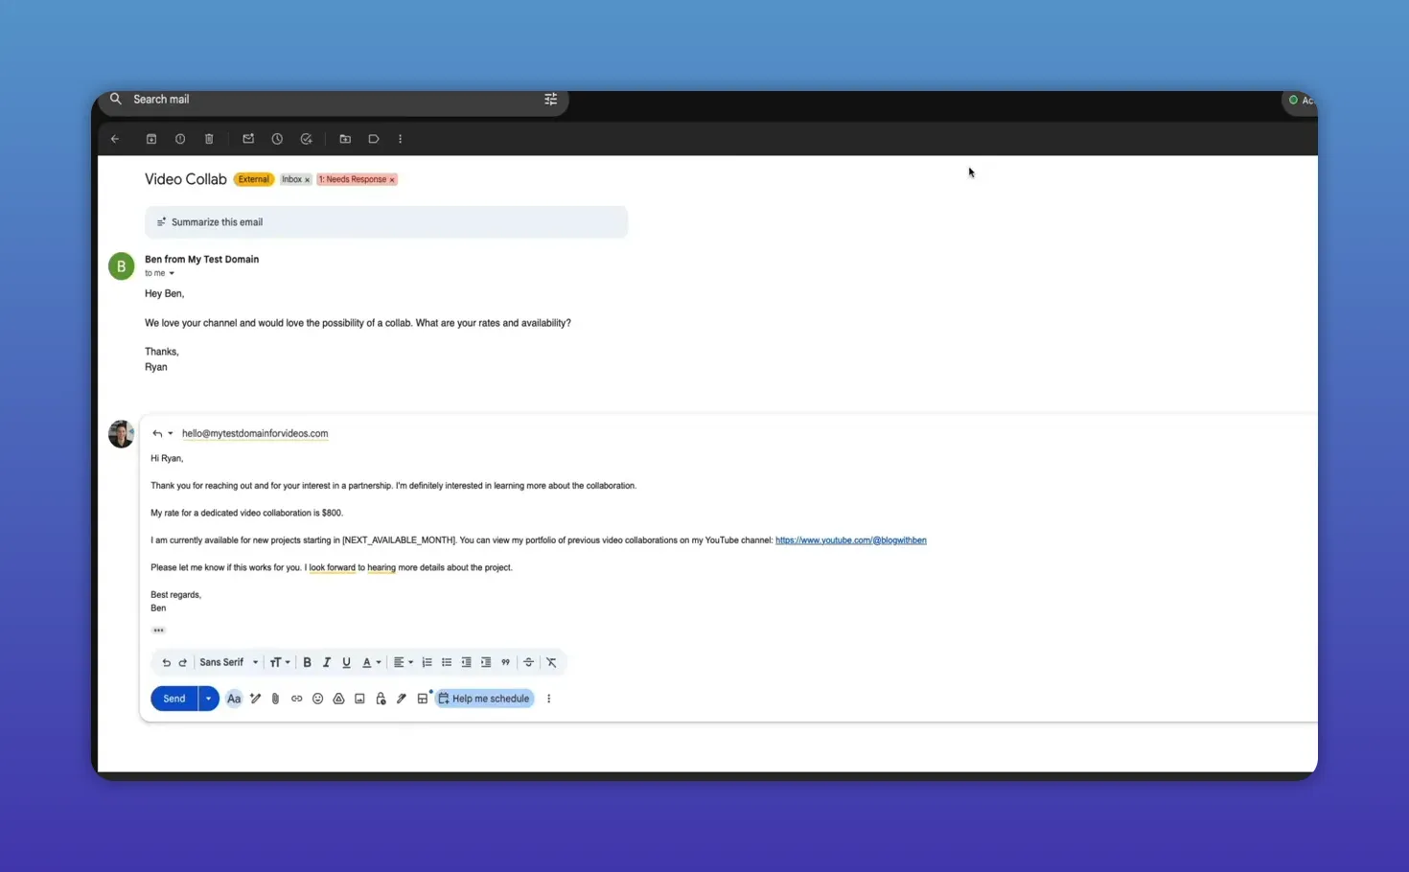Image resolution: width=1409 pixels, height=872 pixels.
Task: Click sender name Ben from My Test Domain
Action: tap(201, 259)
